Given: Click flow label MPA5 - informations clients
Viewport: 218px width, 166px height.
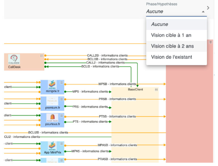Looking at the screenshot, I should click(x=90, y=151).
